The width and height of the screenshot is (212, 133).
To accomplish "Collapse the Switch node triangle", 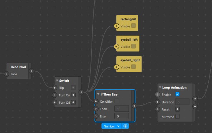I will click(x=57, y=80).
